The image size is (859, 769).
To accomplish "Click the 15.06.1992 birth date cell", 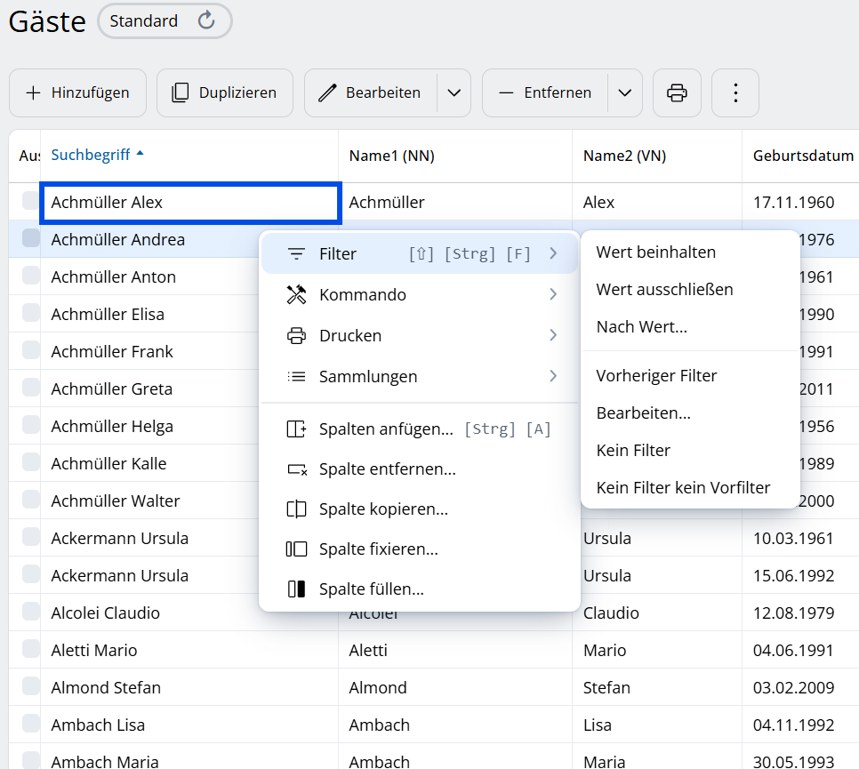I will click(800, 576).
